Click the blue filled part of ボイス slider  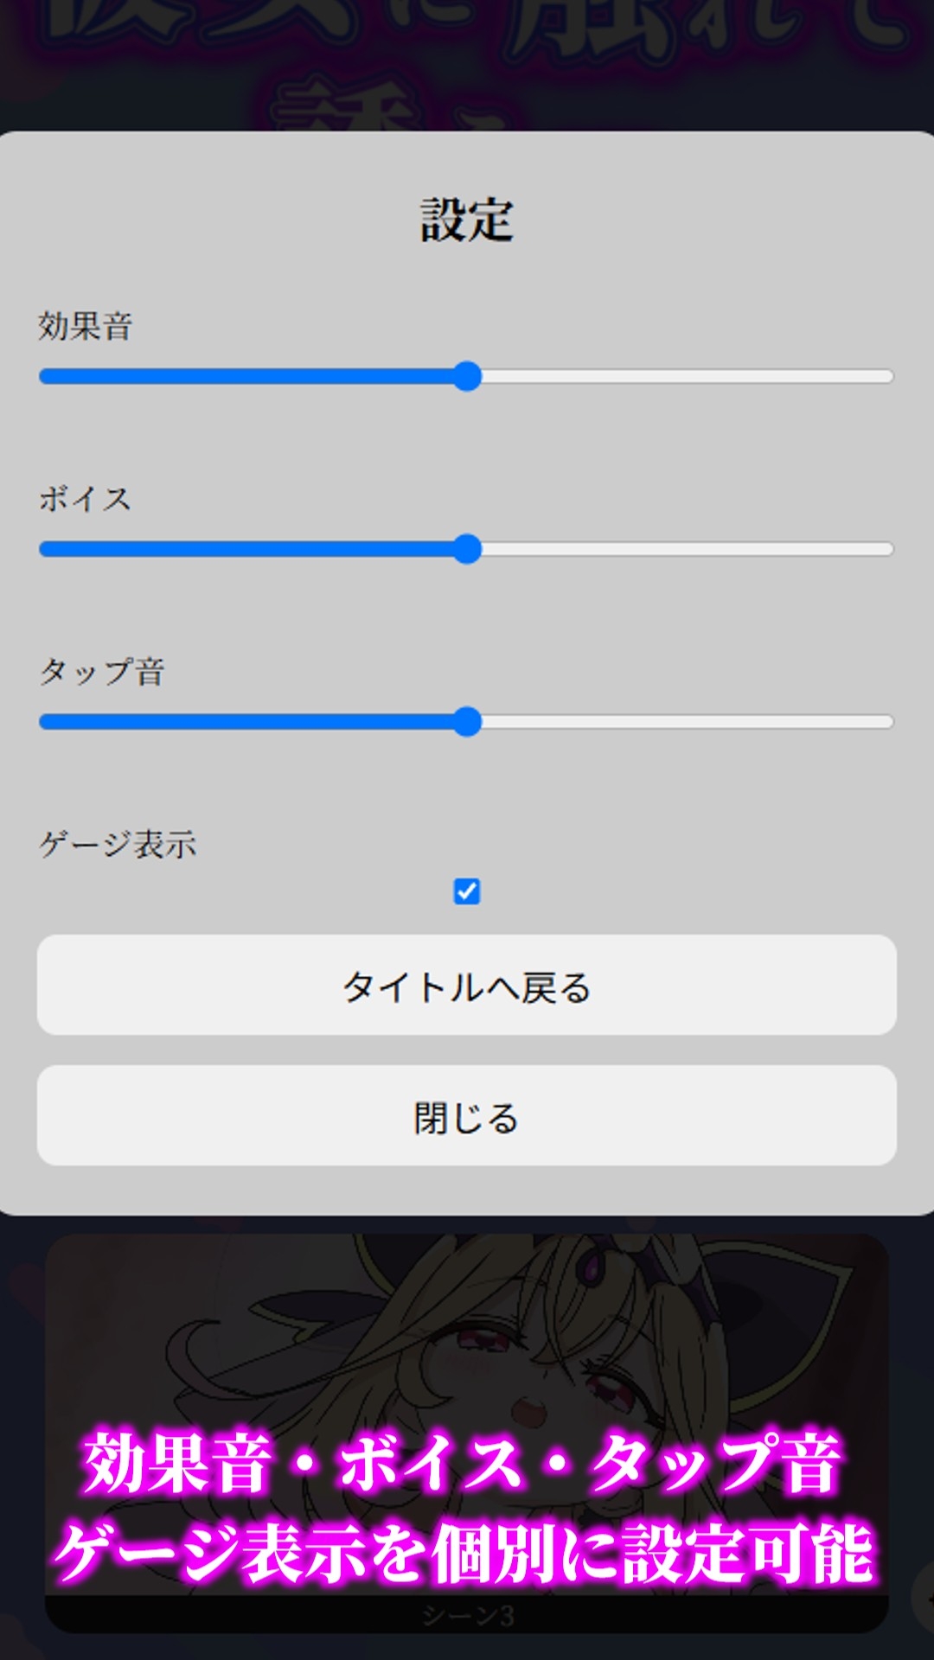pos(246,549)
